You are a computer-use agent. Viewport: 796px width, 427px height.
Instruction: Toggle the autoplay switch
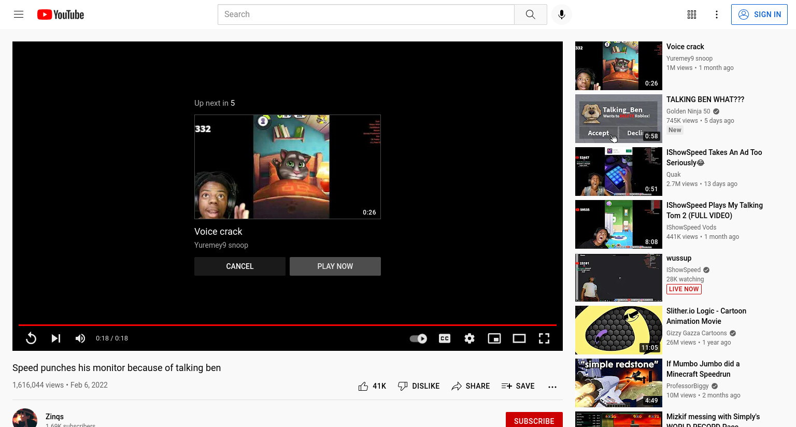pos(418,338)
